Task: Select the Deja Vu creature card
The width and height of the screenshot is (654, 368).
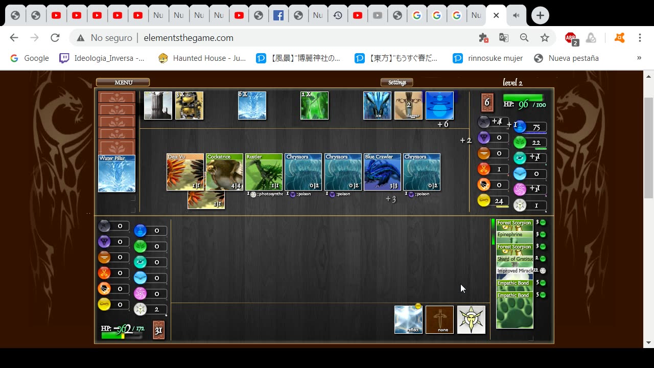Action: pos(185,172)
